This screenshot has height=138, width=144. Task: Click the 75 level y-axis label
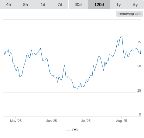[x=139, y=42]
